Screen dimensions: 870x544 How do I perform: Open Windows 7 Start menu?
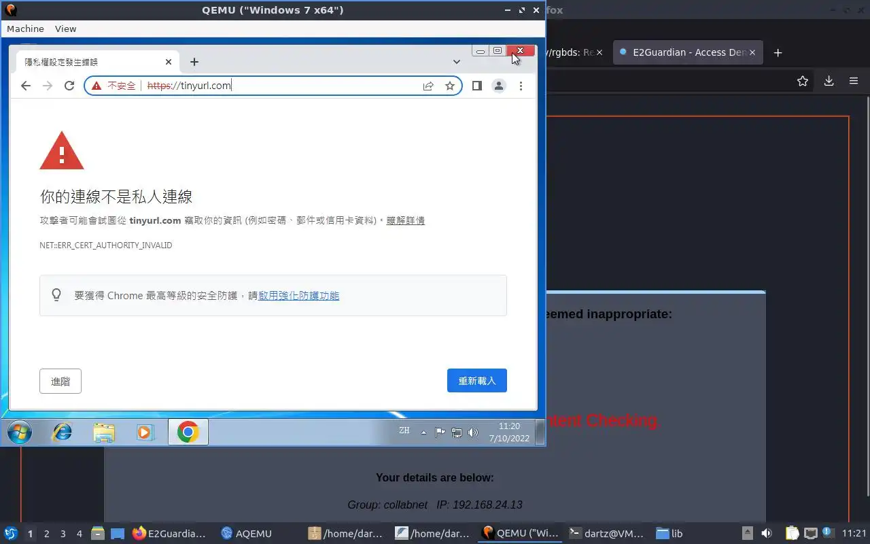19,432
